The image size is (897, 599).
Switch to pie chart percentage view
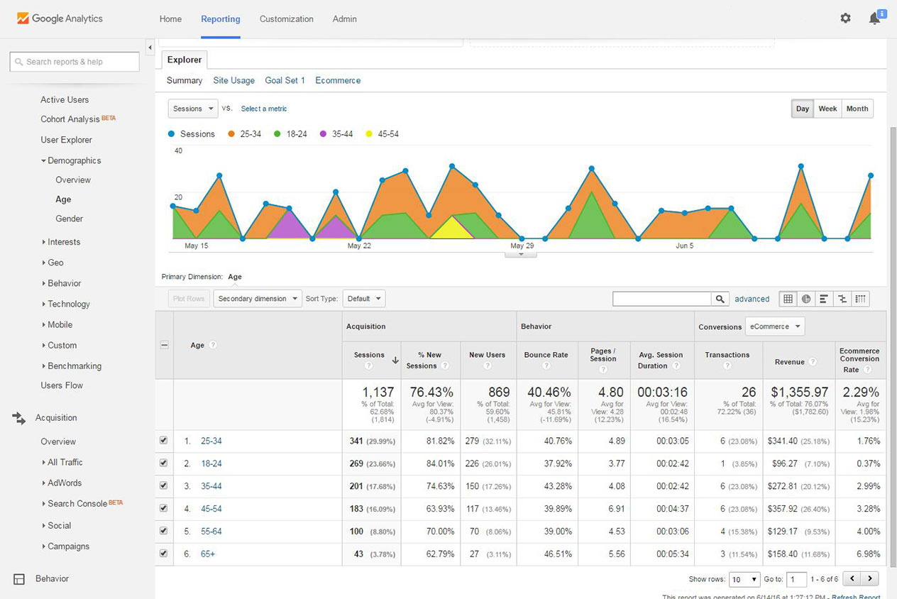pos(806,299)
